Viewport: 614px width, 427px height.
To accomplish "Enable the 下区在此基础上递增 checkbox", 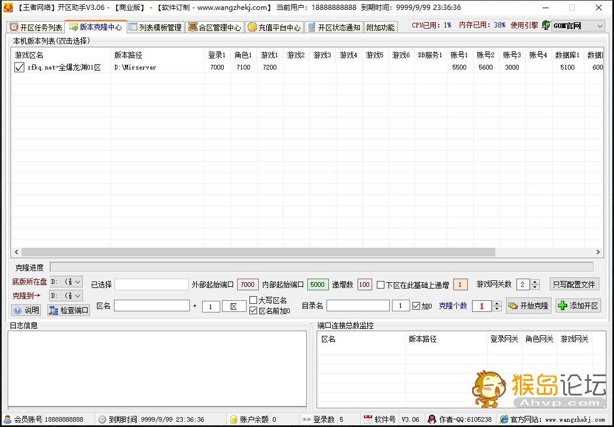I will [380, 285].
